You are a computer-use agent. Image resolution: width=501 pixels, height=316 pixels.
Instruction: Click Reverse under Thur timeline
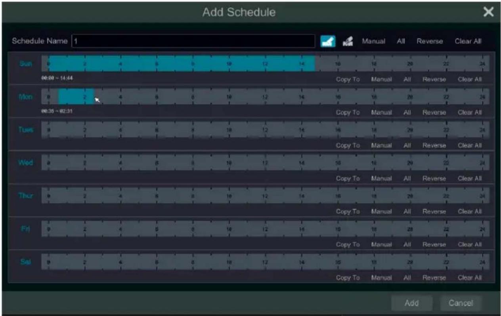[434, 211]
